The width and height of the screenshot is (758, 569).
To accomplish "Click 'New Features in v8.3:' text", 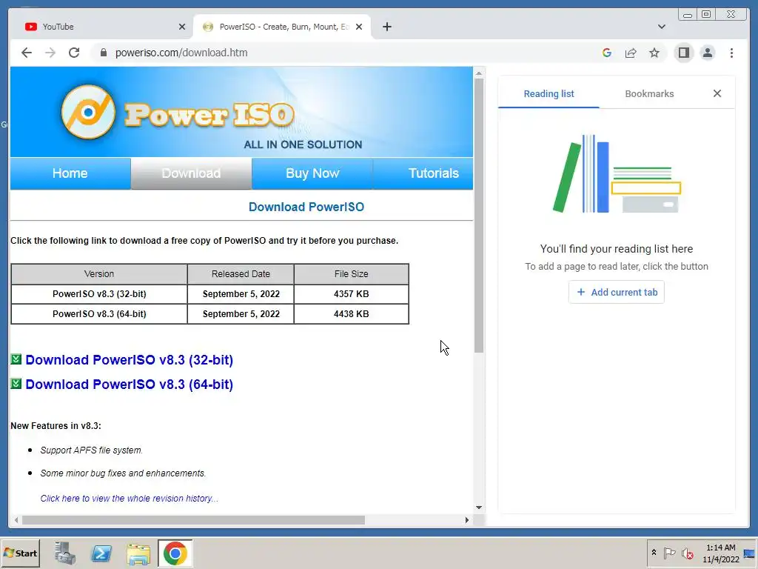I will click(x=56, y=426).
